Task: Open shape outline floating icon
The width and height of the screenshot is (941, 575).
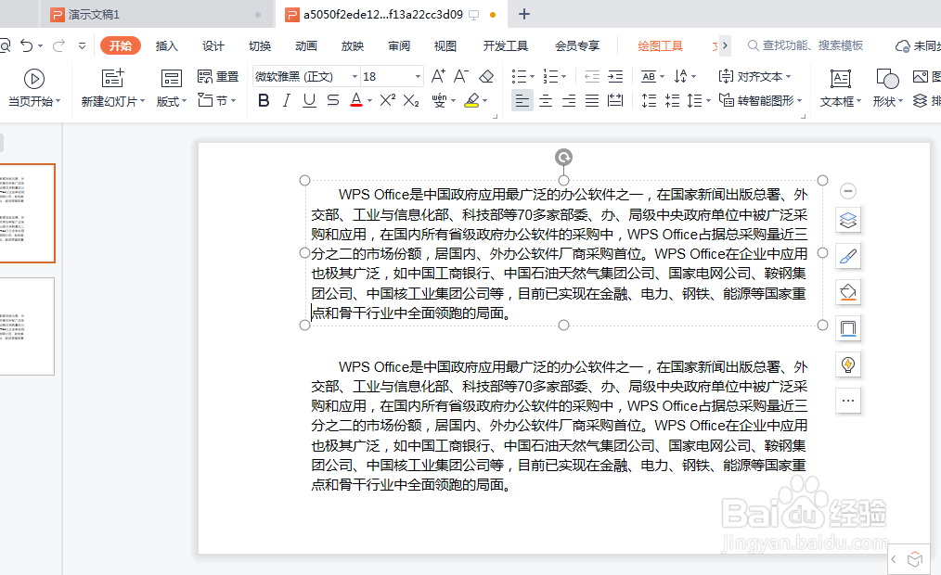Action: tap(848, 328)
